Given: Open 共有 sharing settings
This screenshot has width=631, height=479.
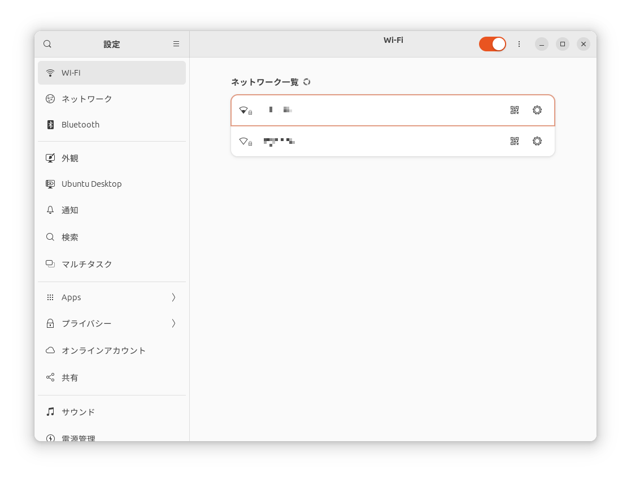Looking at the screenshot, I should [x=112, y=378].
